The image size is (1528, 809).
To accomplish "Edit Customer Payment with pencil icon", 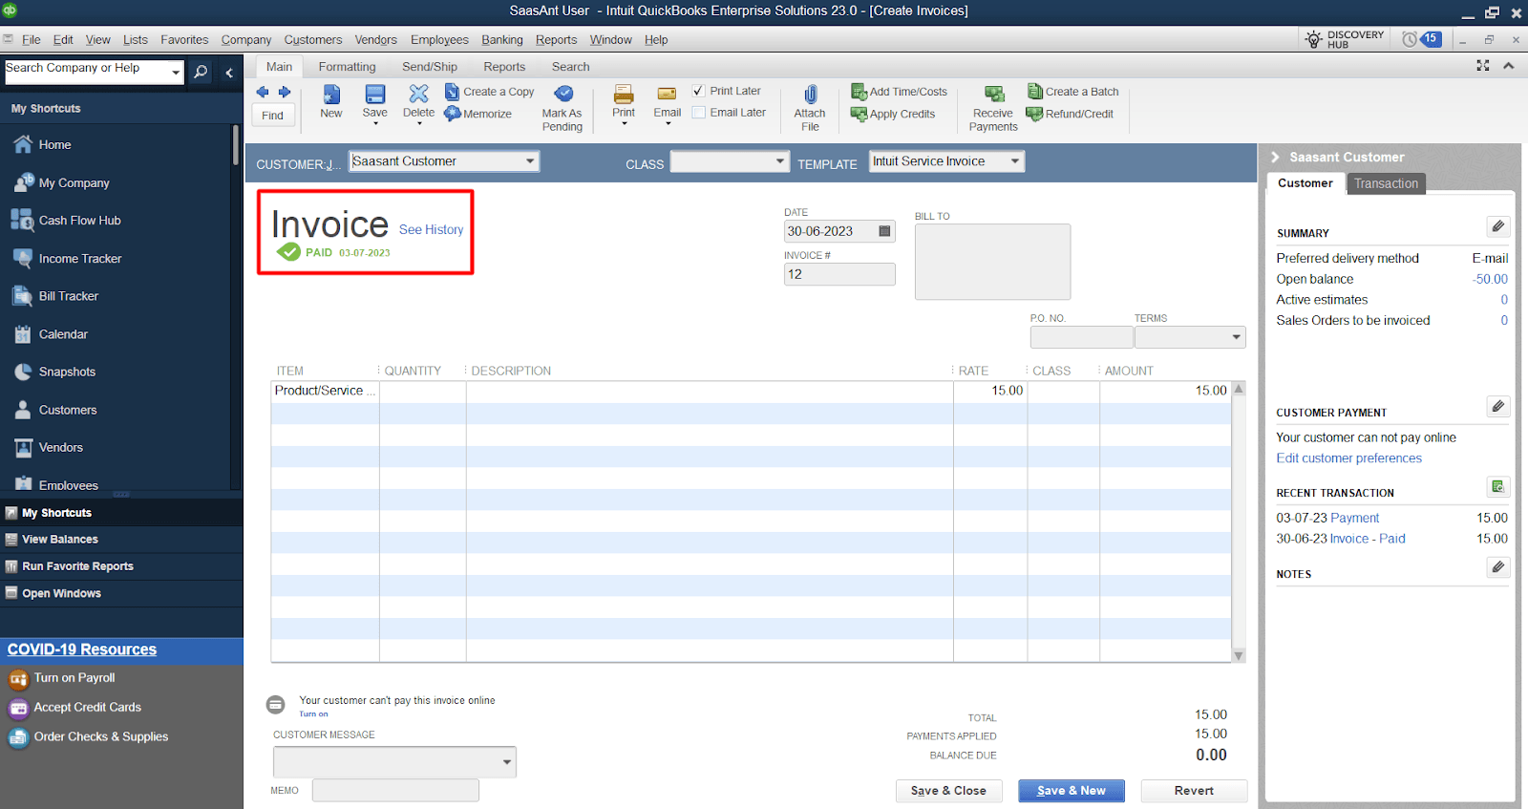I will (1498, 406).
